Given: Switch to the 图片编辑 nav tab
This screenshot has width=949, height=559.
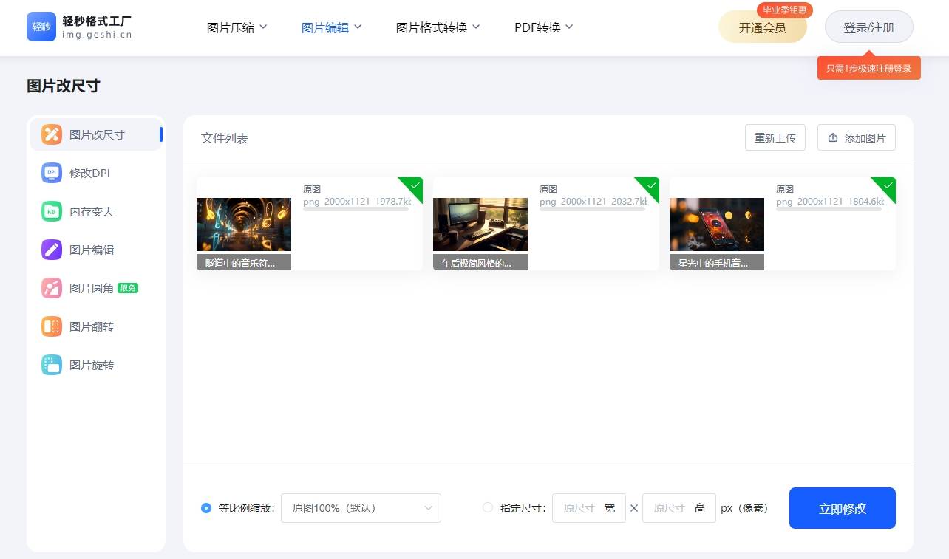Looking at the screenshot, I should pyautogui.click(x=331, y=27).
